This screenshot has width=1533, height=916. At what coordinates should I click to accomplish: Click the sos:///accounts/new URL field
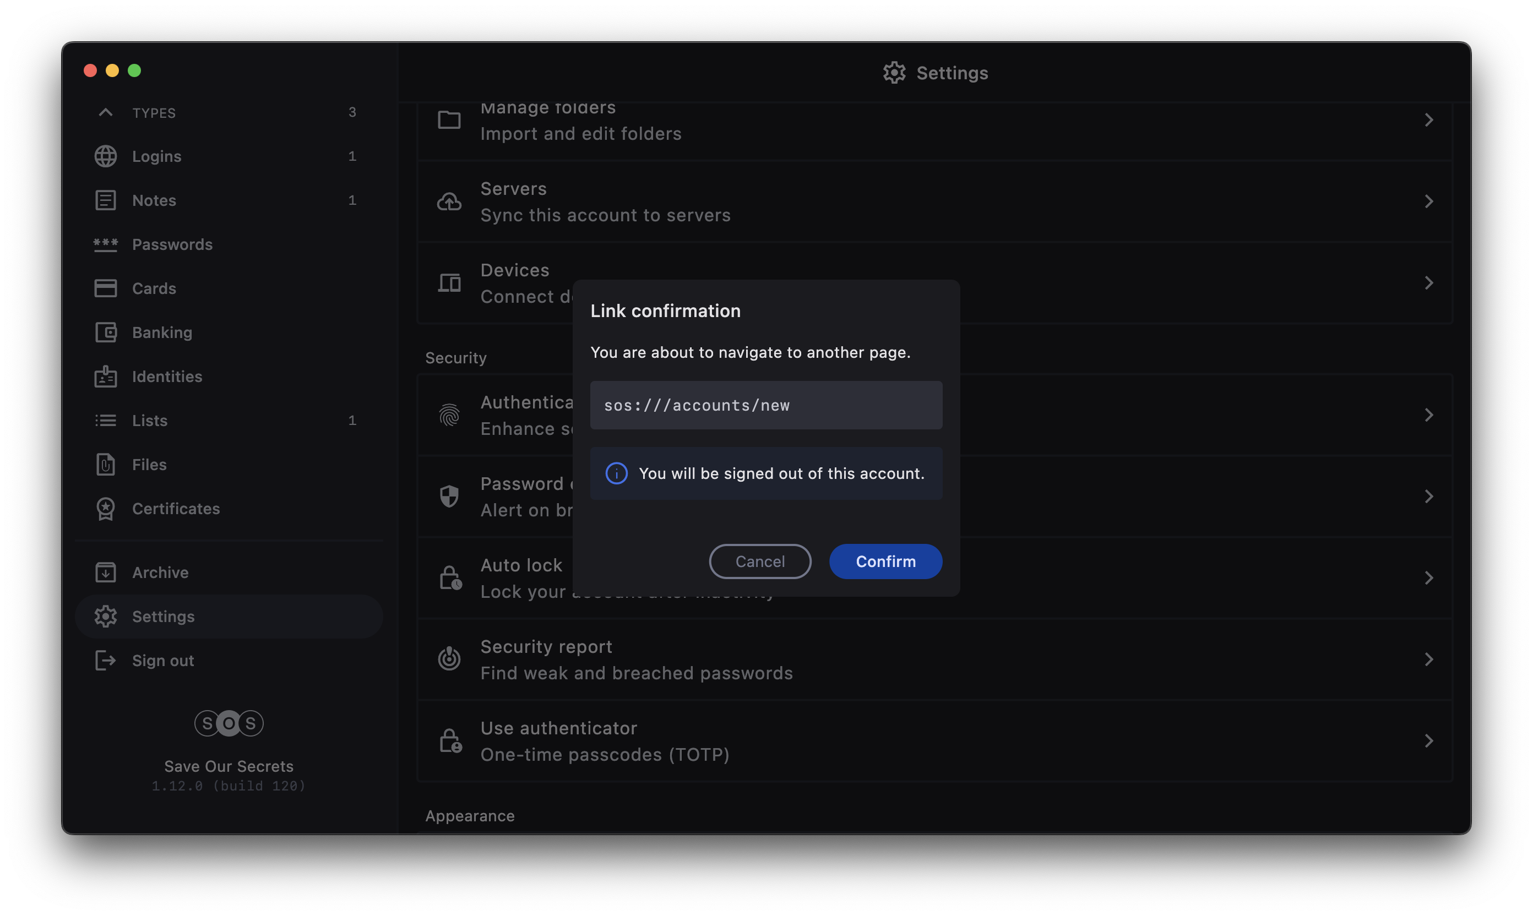coord(766,405)
